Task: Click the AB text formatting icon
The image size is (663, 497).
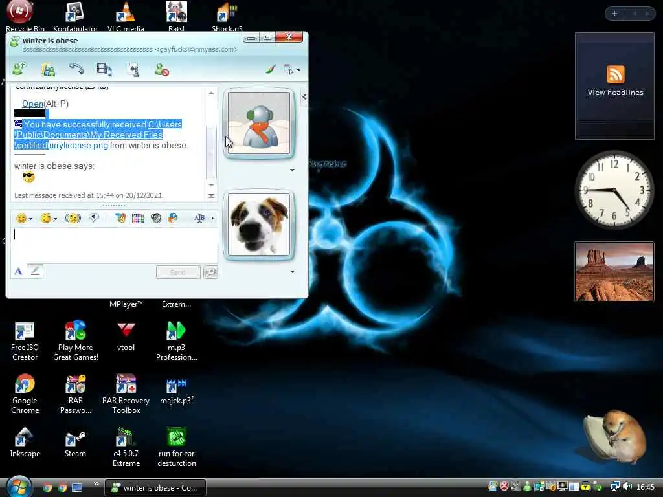Action: click(199, 218)
